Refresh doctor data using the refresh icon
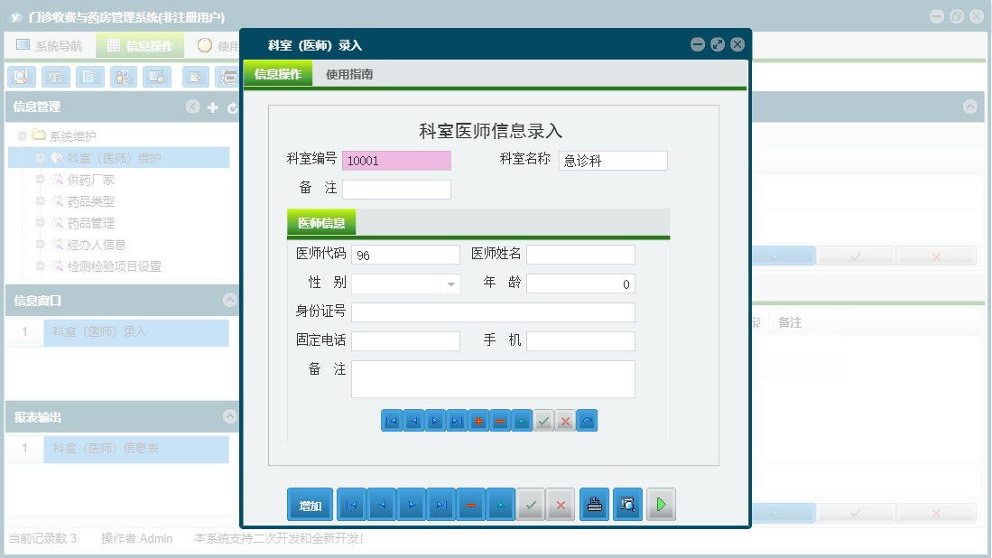This screenshot has width=992, height=558. (x=587, y=420)
